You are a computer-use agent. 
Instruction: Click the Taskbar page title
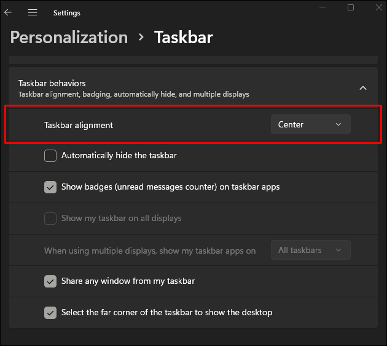[183, 37]
